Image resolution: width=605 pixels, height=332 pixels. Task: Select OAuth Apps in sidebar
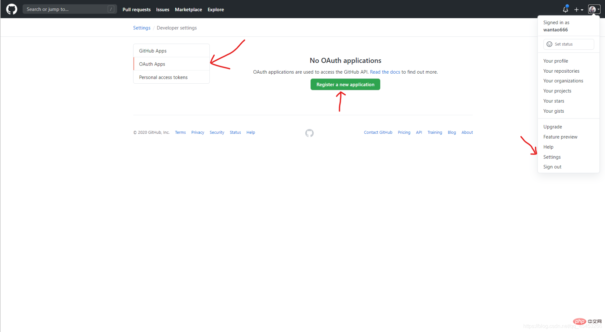172,64
